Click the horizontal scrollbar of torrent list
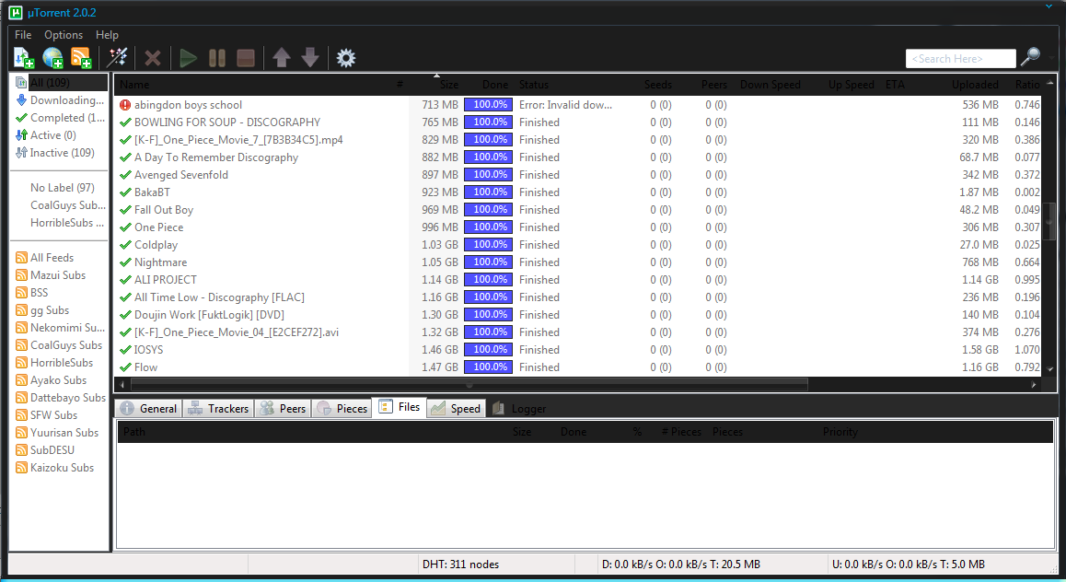Image resolution: width=1066 pixels, height=582 pixels. pos(469,385)
